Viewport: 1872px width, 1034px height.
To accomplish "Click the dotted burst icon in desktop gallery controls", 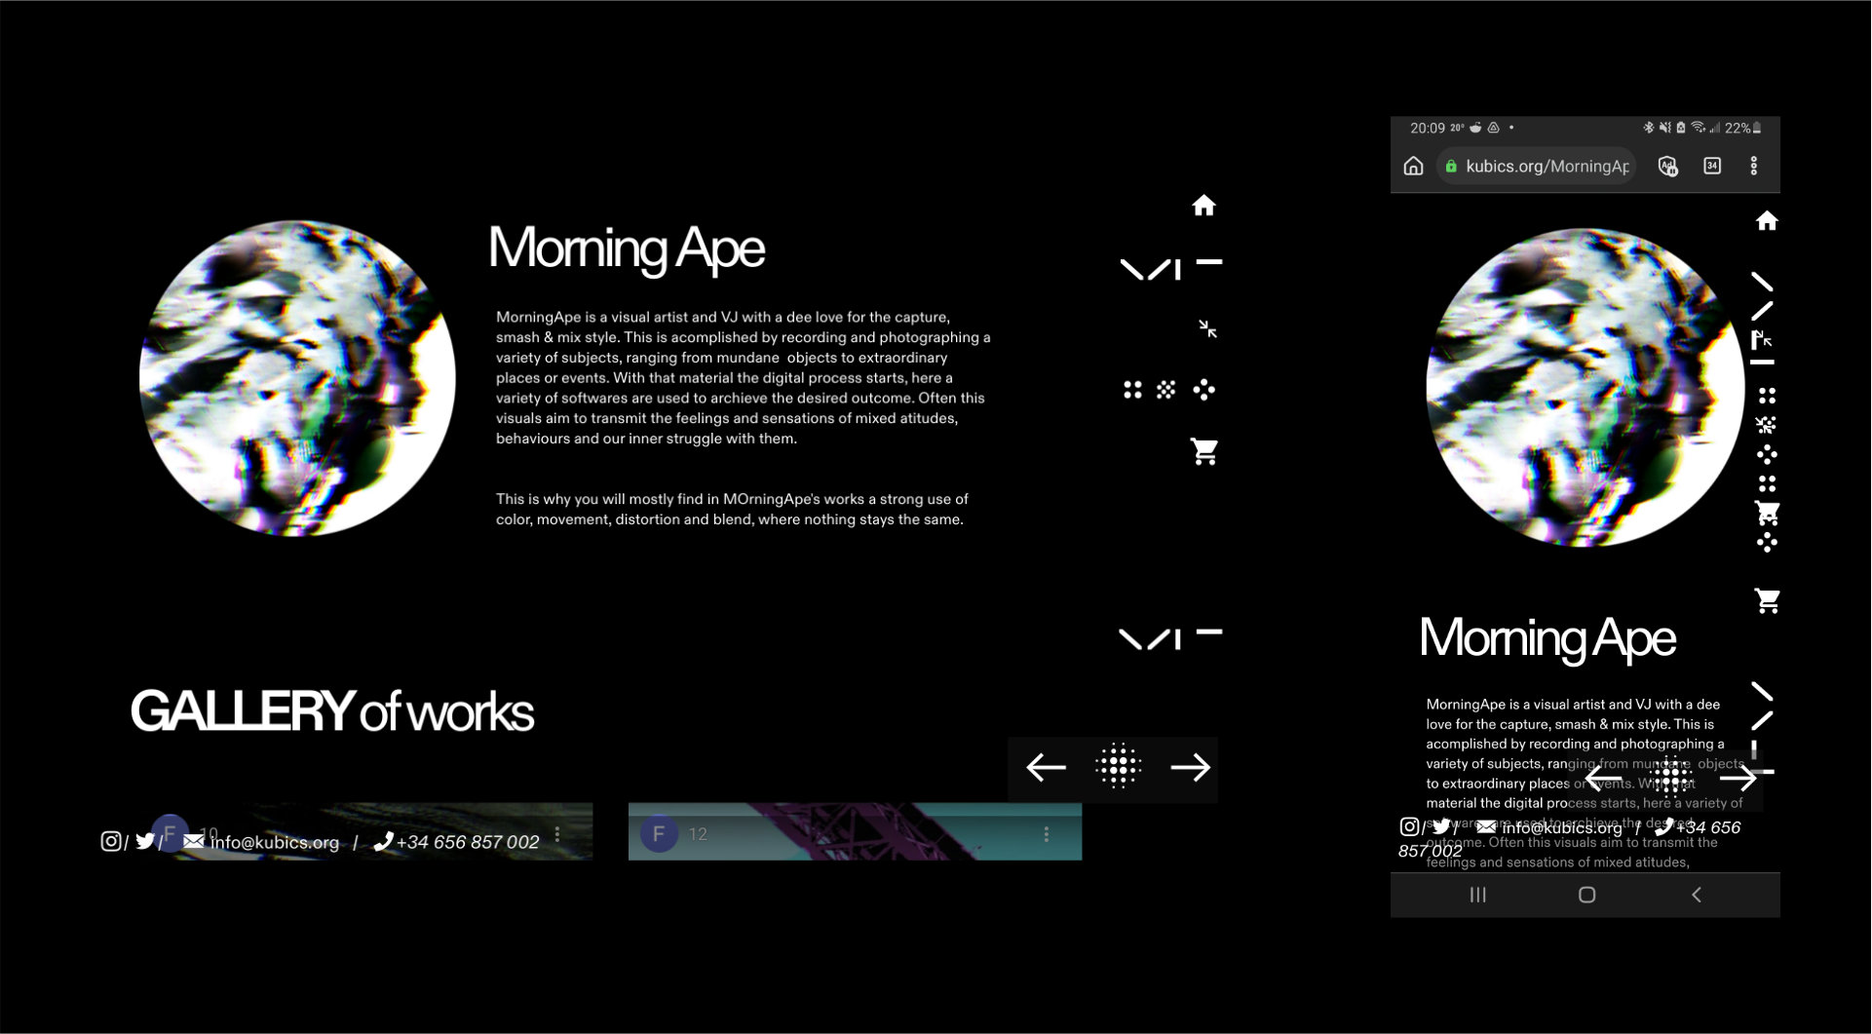I will click(x=1118, y=766).
